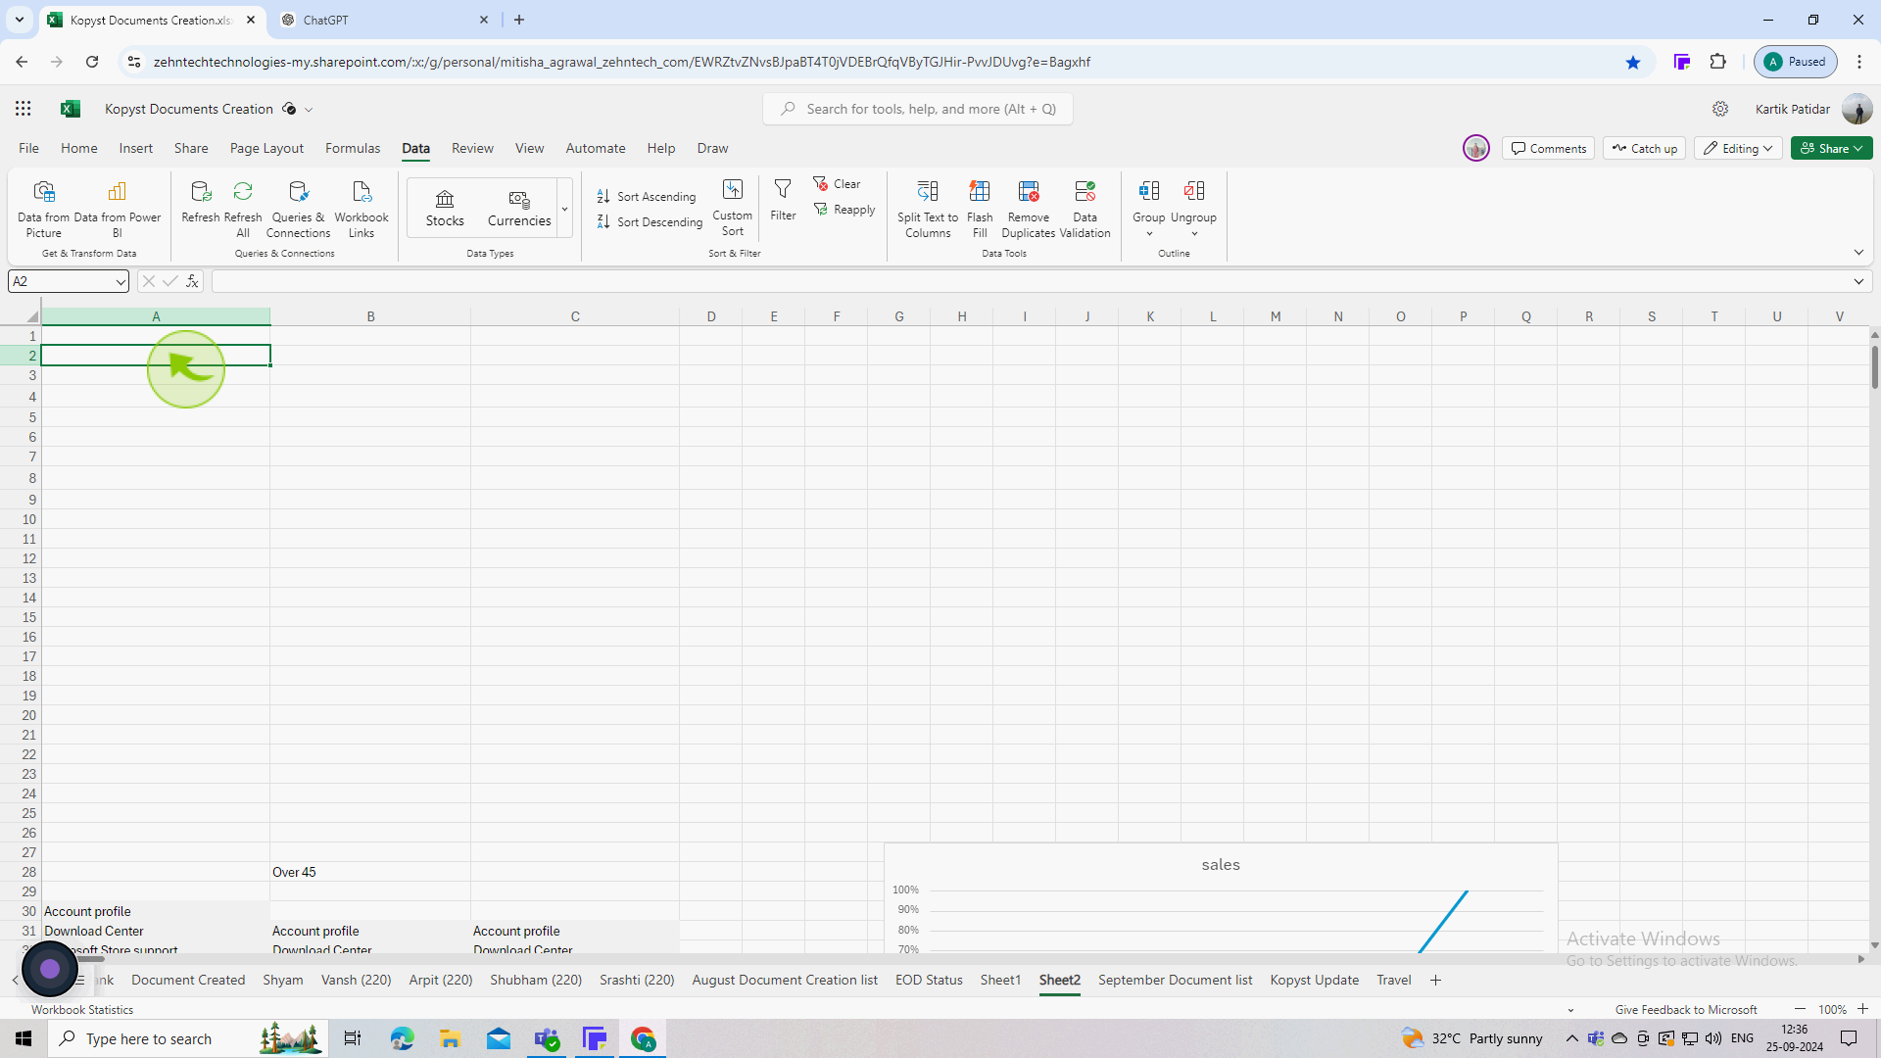Open Custom Sort dialog

click(x=733, y=208)
